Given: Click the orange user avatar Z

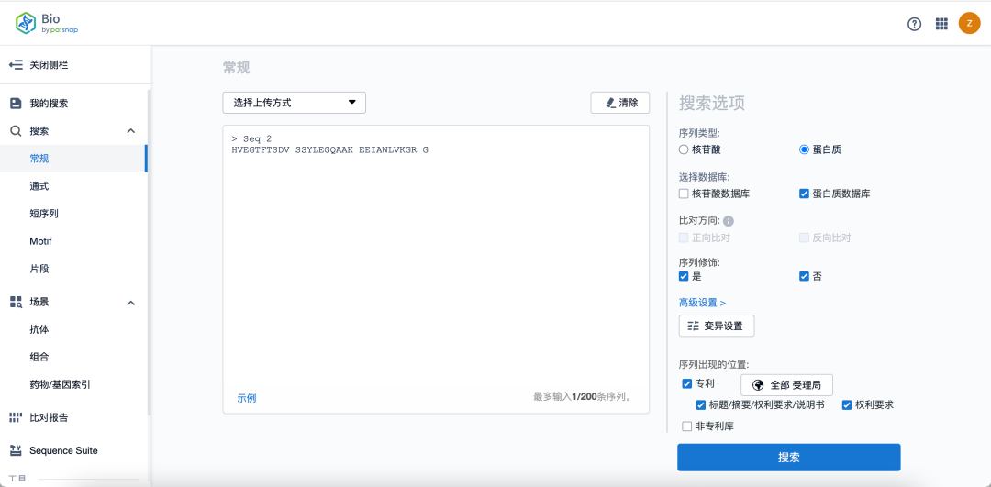Looking at the screenshot, I should 969,24.
